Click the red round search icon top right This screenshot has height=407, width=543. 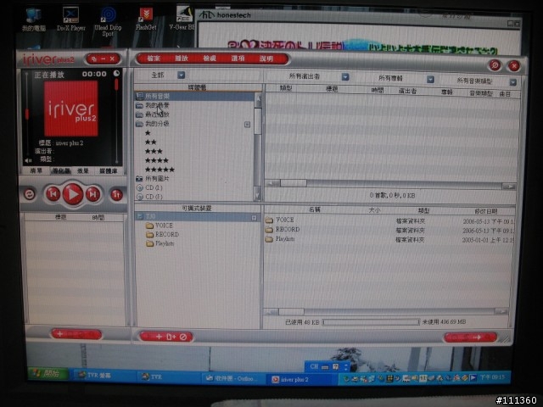[x=495, y=65]
